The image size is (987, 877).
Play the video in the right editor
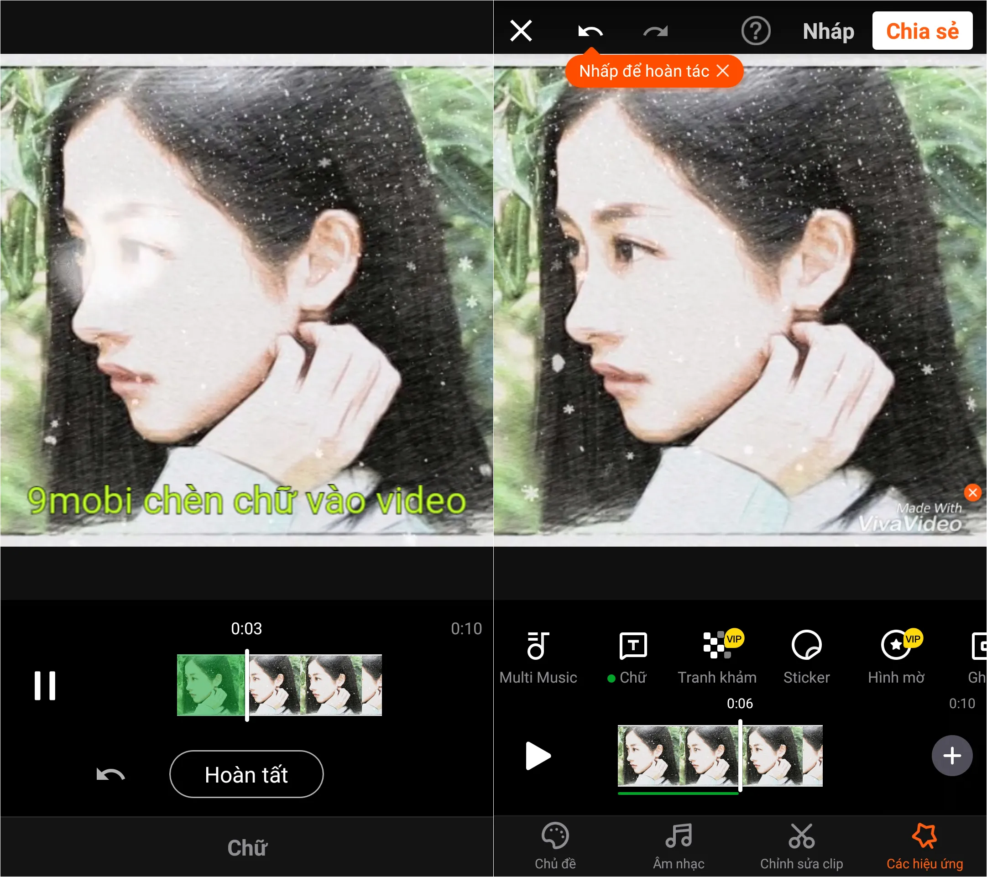coord(538,756)
